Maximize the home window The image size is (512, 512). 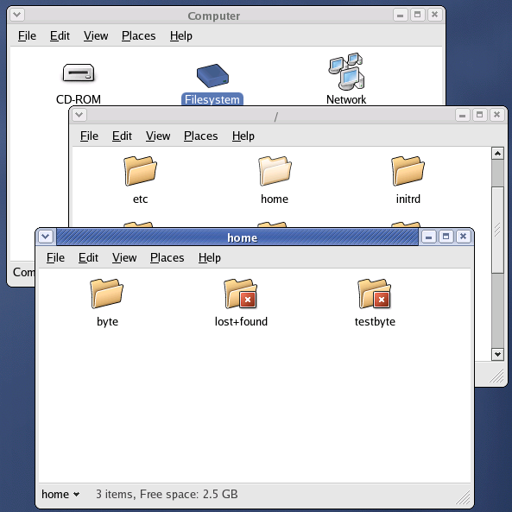[x=446, y=237]
